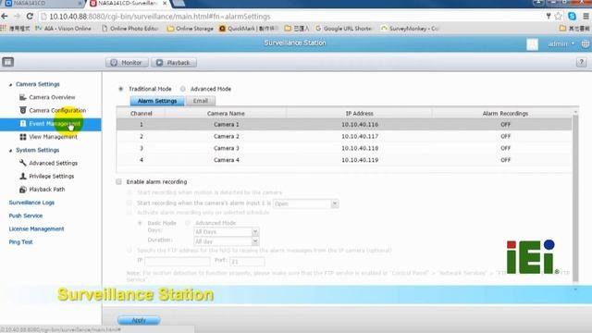The image size is (592, 333).
Task: Open the Chrome menu icon
Action: pos(586,17)
